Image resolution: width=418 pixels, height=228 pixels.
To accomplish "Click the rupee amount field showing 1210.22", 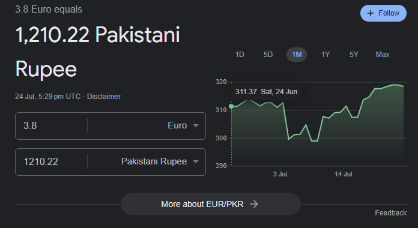I will click(x=51, y=161).
